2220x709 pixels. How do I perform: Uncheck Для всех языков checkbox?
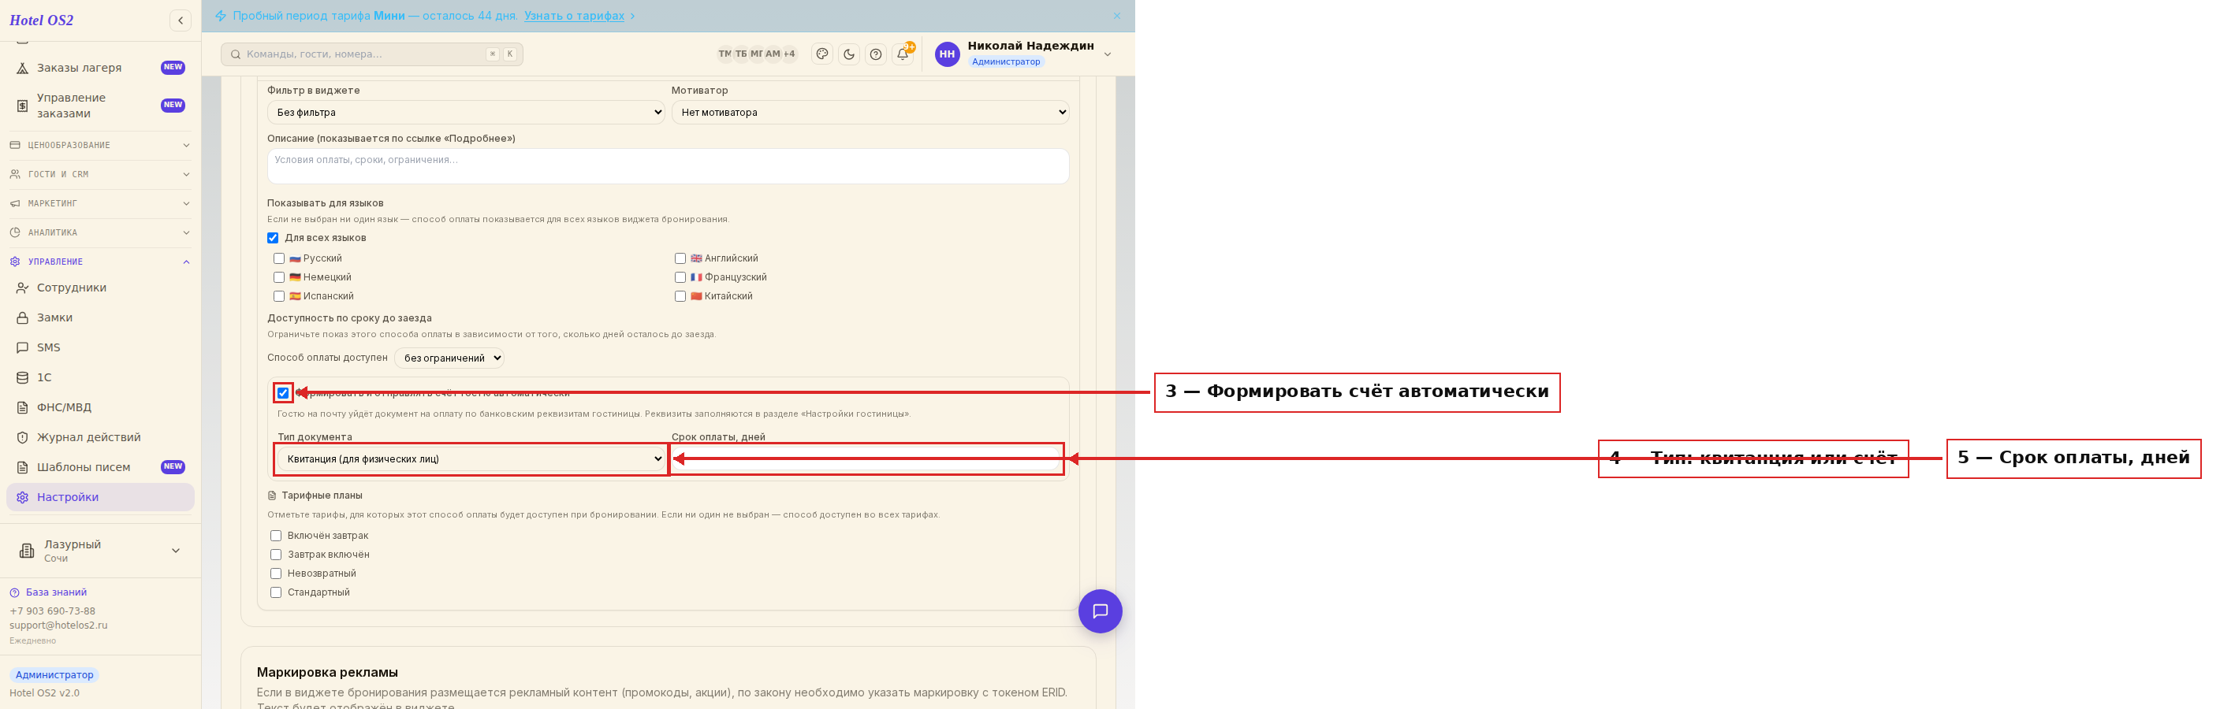272,238
